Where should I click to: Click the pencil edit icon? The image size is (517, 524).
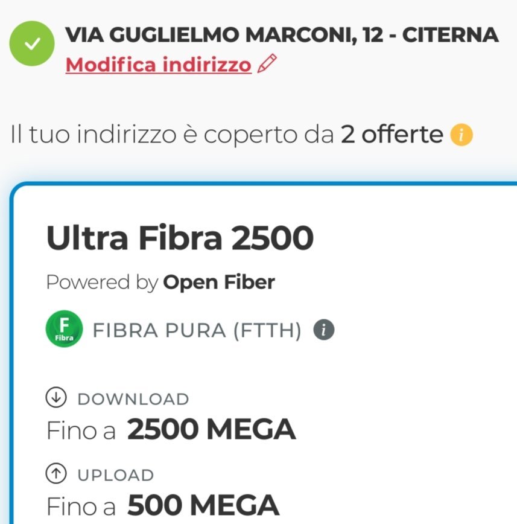tap(267, 64)
